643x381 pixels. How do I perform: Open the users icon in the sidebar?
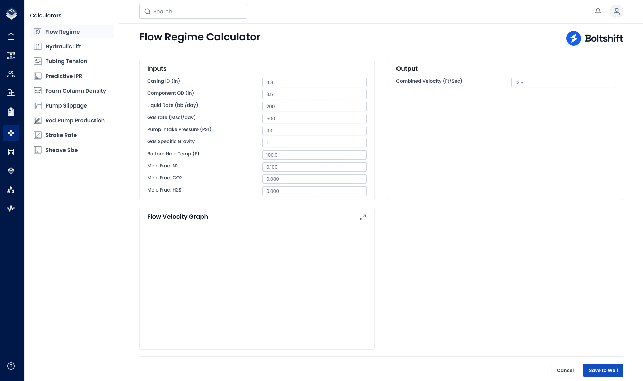[11, 74]
